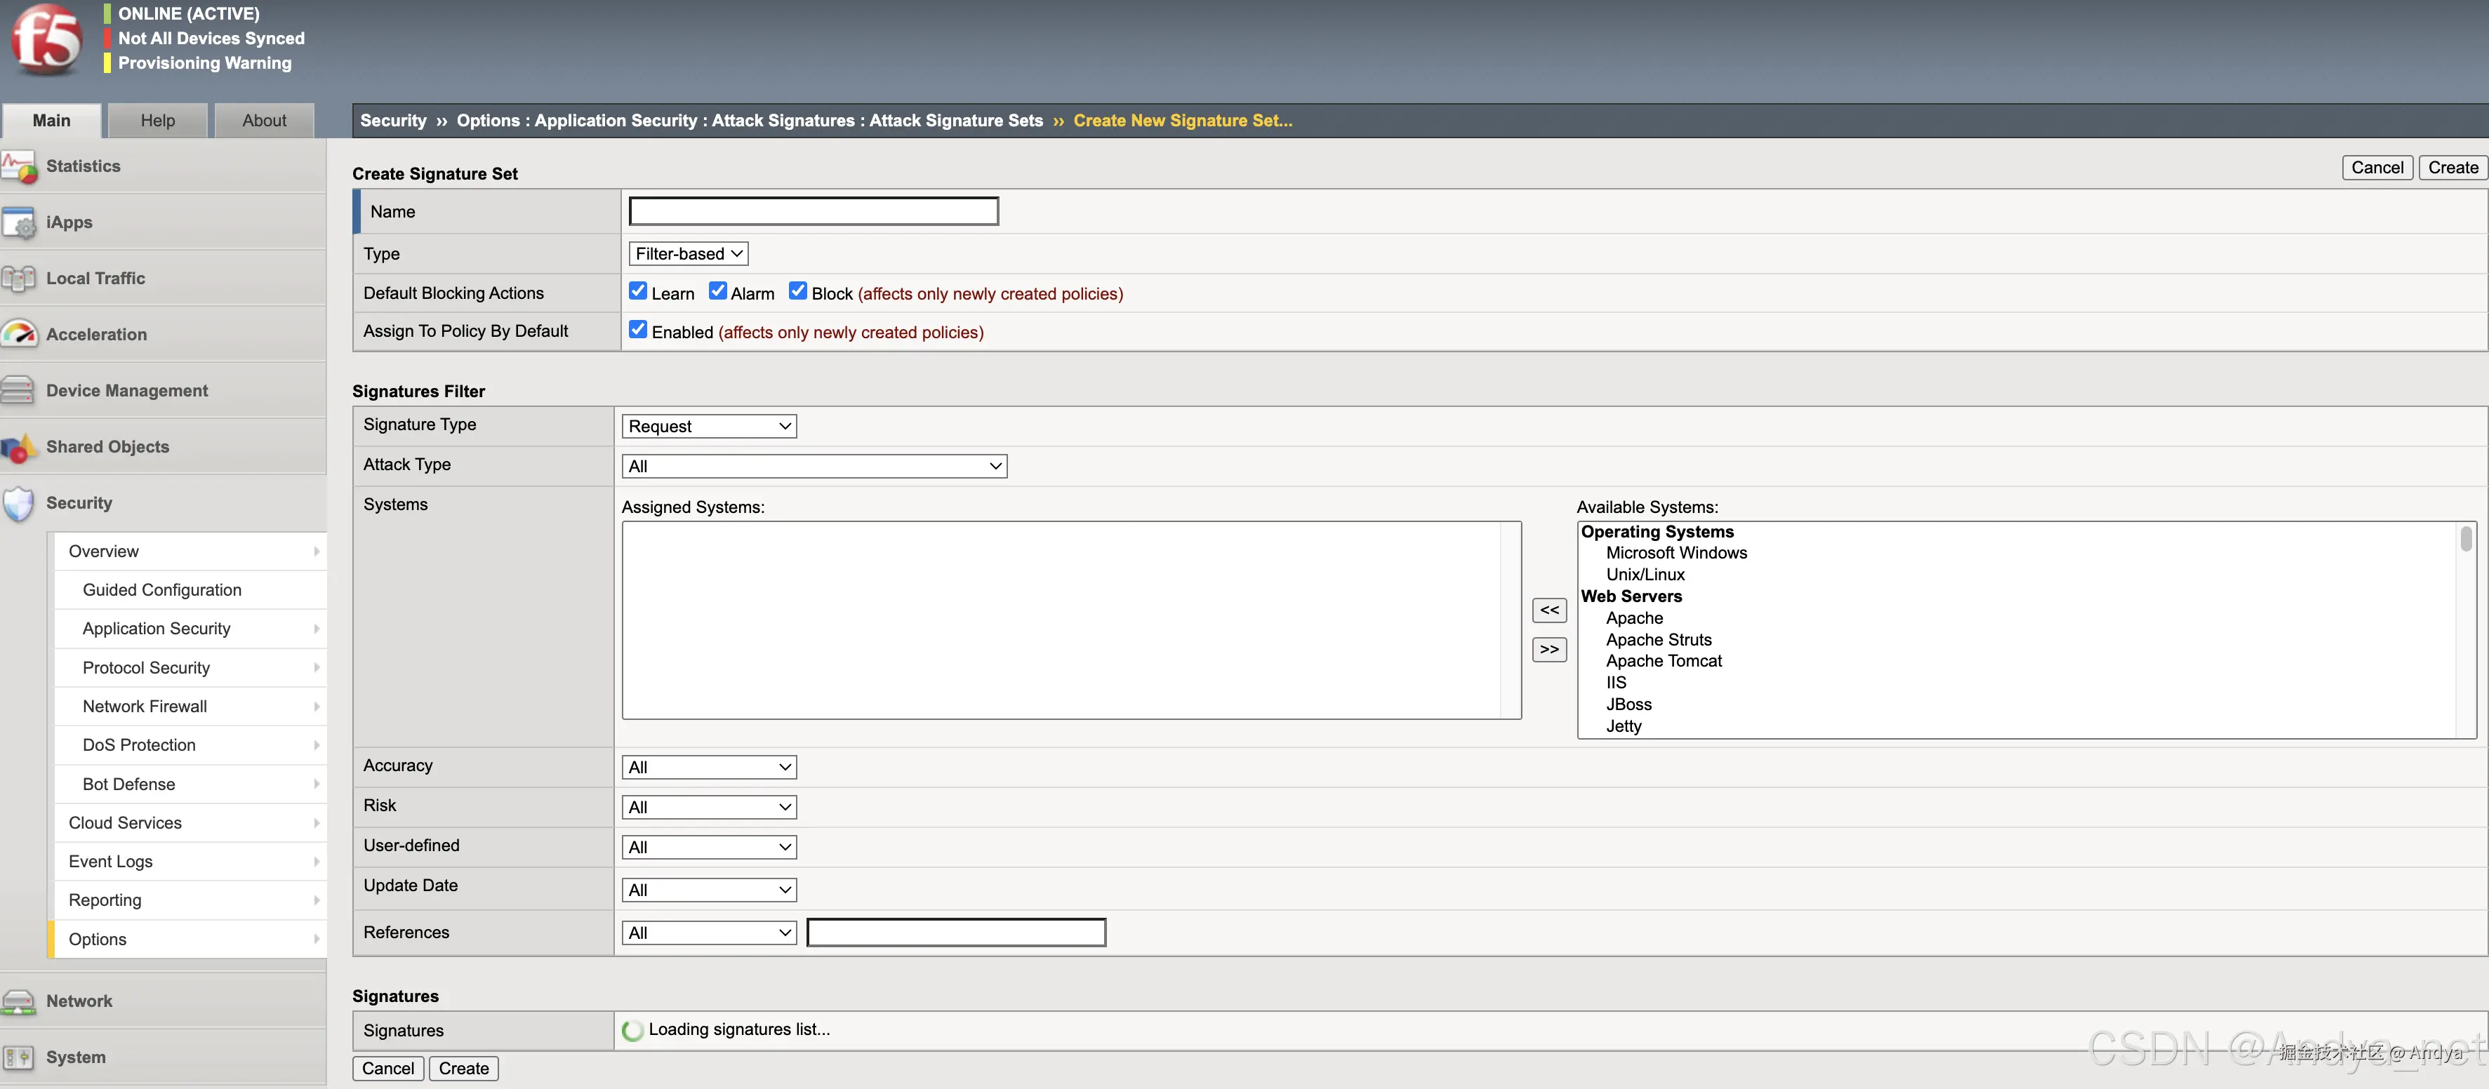The height and width of the screenshot is (1089, 2489).
Task: Open the Network sidebar icon
Action: (20, 1002)
